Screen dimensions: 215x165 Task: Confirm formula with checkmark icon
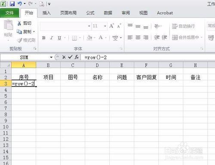tap(70, 57)
